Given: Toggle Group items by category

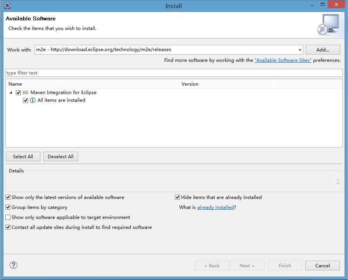Looking at the screenshot, I should tap(8, 207).
